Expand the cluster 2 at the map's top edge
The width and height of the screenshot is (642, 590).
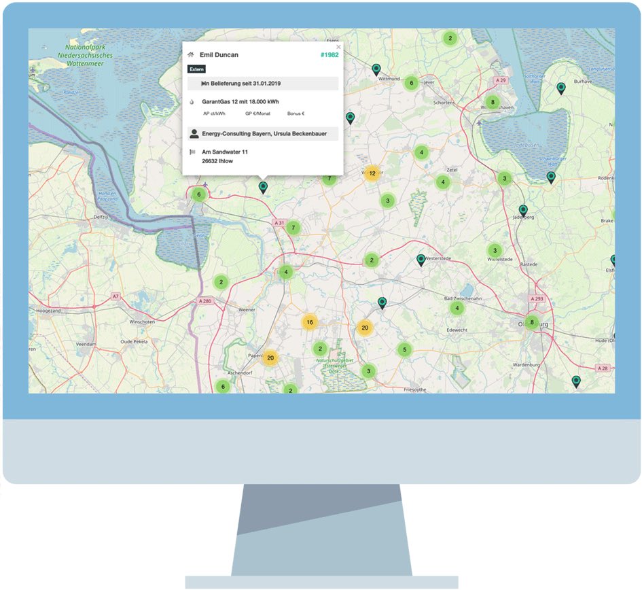pos(450,39)
